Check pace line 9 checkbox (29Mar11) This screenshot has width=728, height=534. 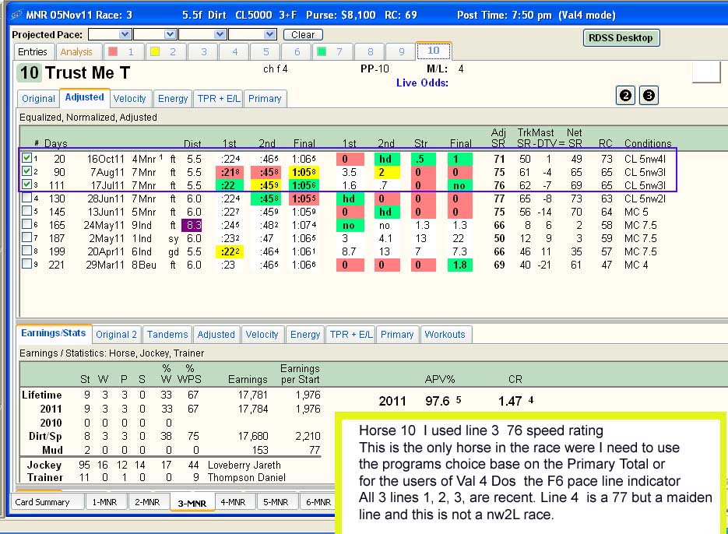(27, 263)
